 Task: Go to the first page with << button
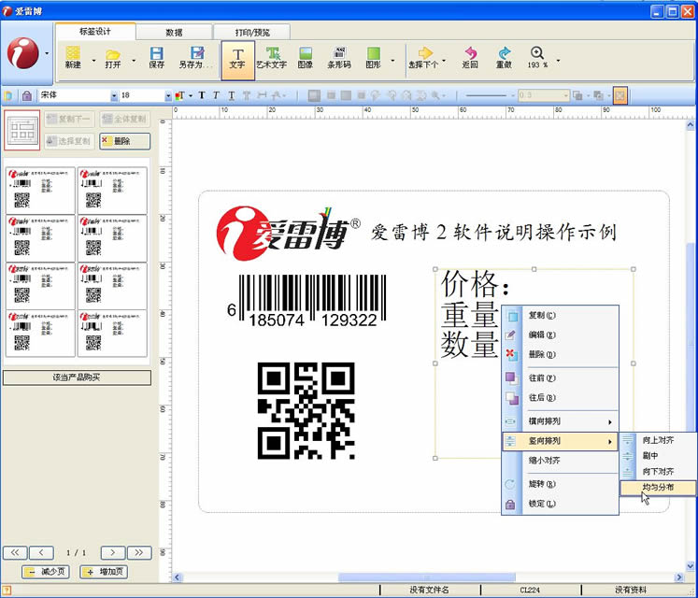(x=15, y=552)
